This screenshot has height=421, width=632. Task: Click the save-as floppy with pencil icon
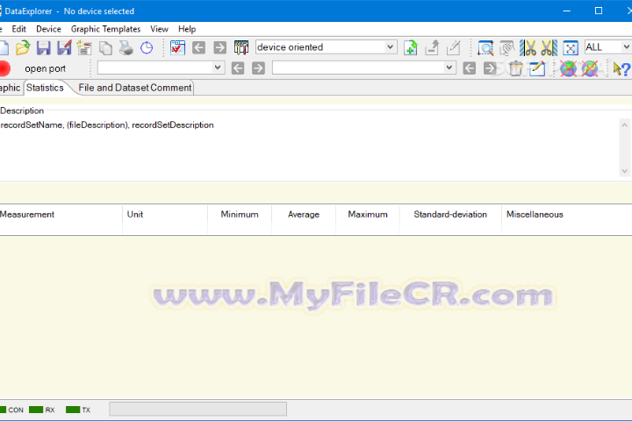pos(64,47)
